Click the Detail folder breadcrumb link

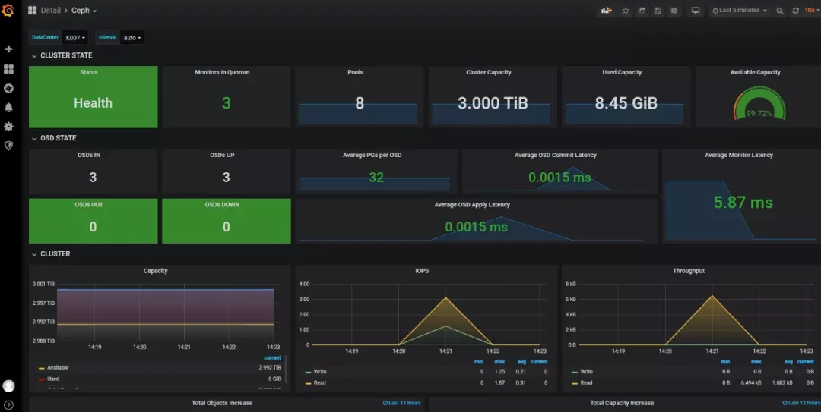pos(51,11)
